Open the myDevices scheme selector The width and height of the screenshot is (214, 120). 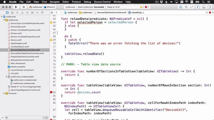pyautogui.click(x=36, y=7)
